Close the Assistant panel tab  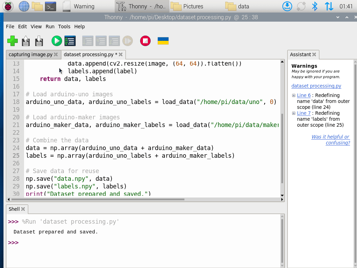(314, 54)
